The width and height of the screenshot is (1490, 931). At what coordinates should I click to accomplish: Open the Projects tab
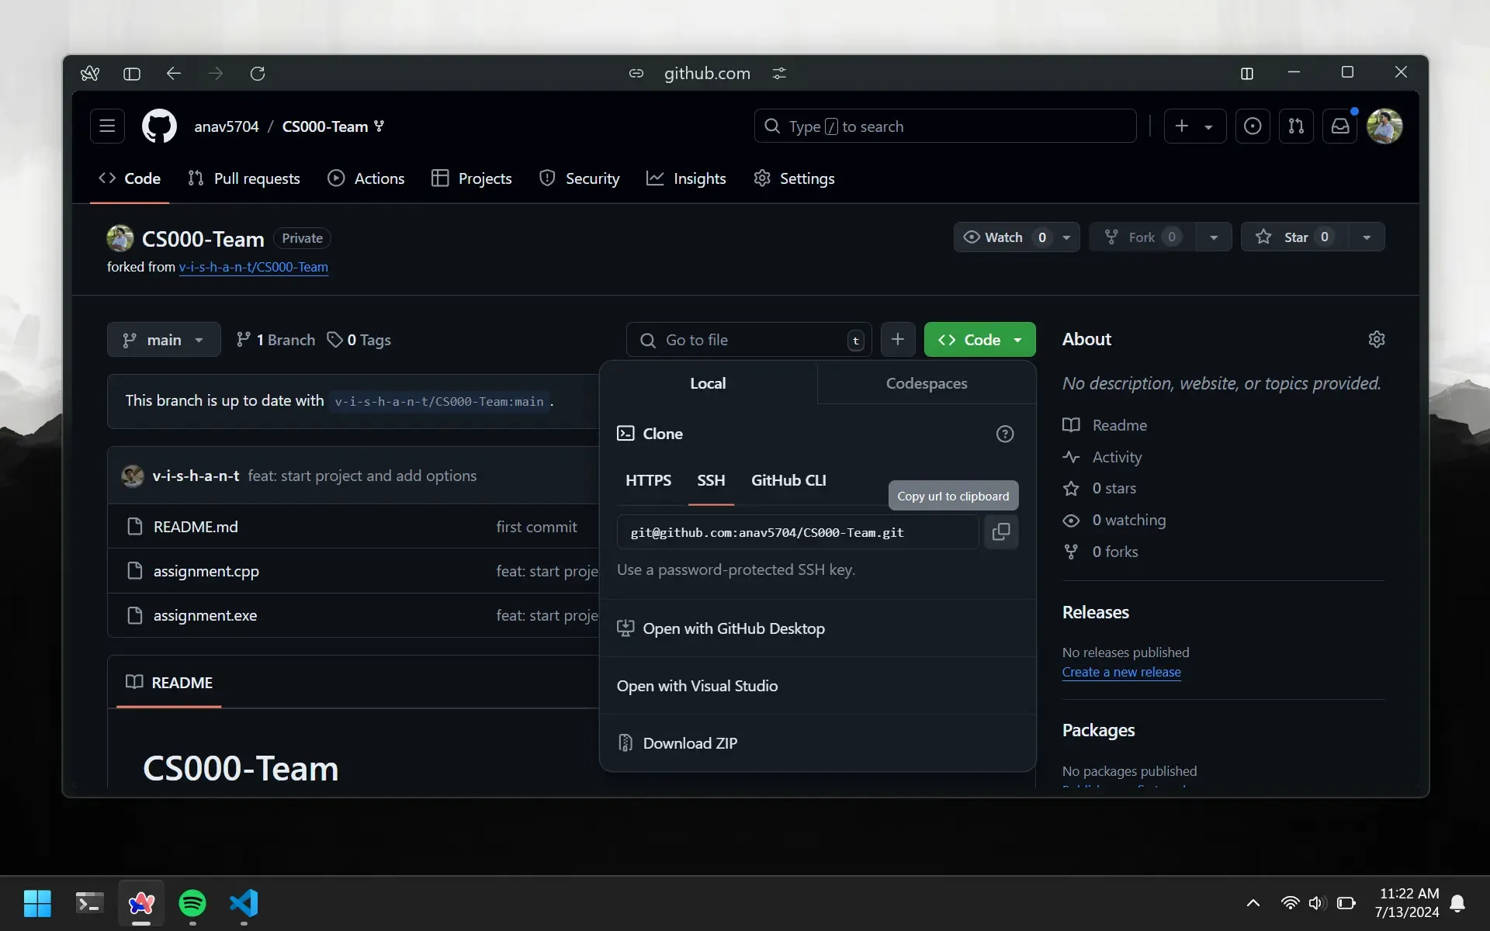472,178
